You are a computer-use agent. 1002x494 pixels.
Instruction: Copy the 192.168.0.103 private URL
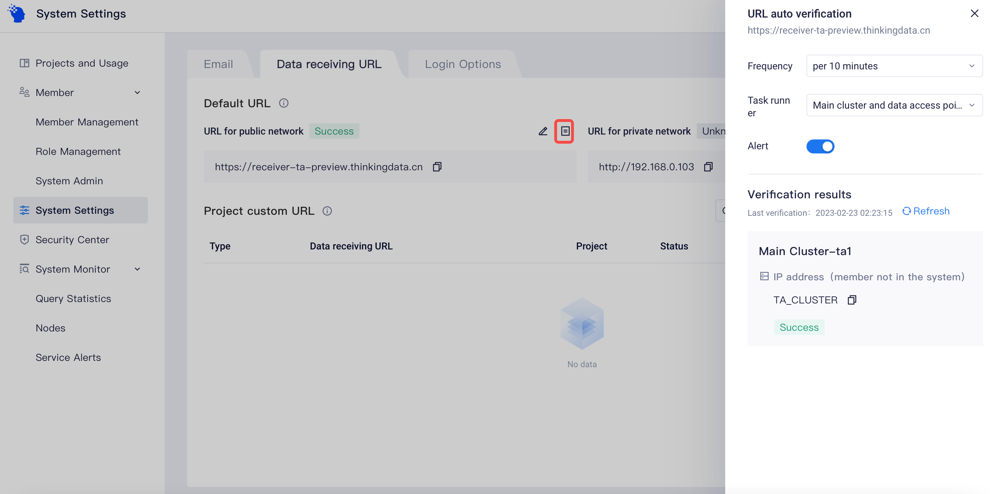pos(708,167)
